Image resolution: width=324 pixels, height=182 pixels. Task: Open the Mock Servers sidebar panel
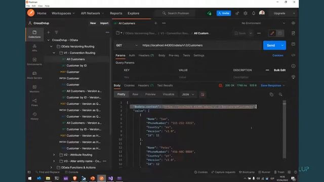(34, 75)
